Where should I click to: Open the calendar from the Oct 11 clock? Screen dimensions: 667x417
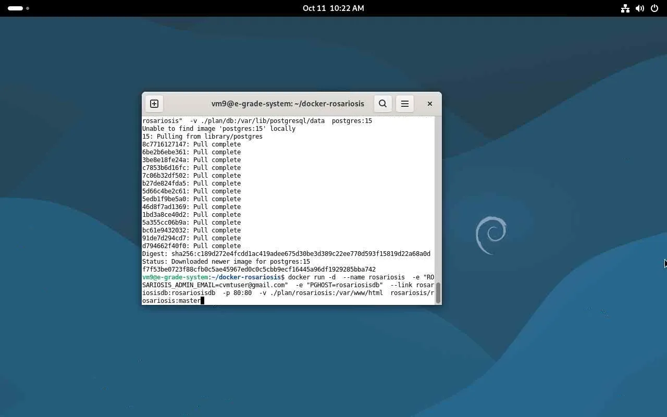[333, 8]
